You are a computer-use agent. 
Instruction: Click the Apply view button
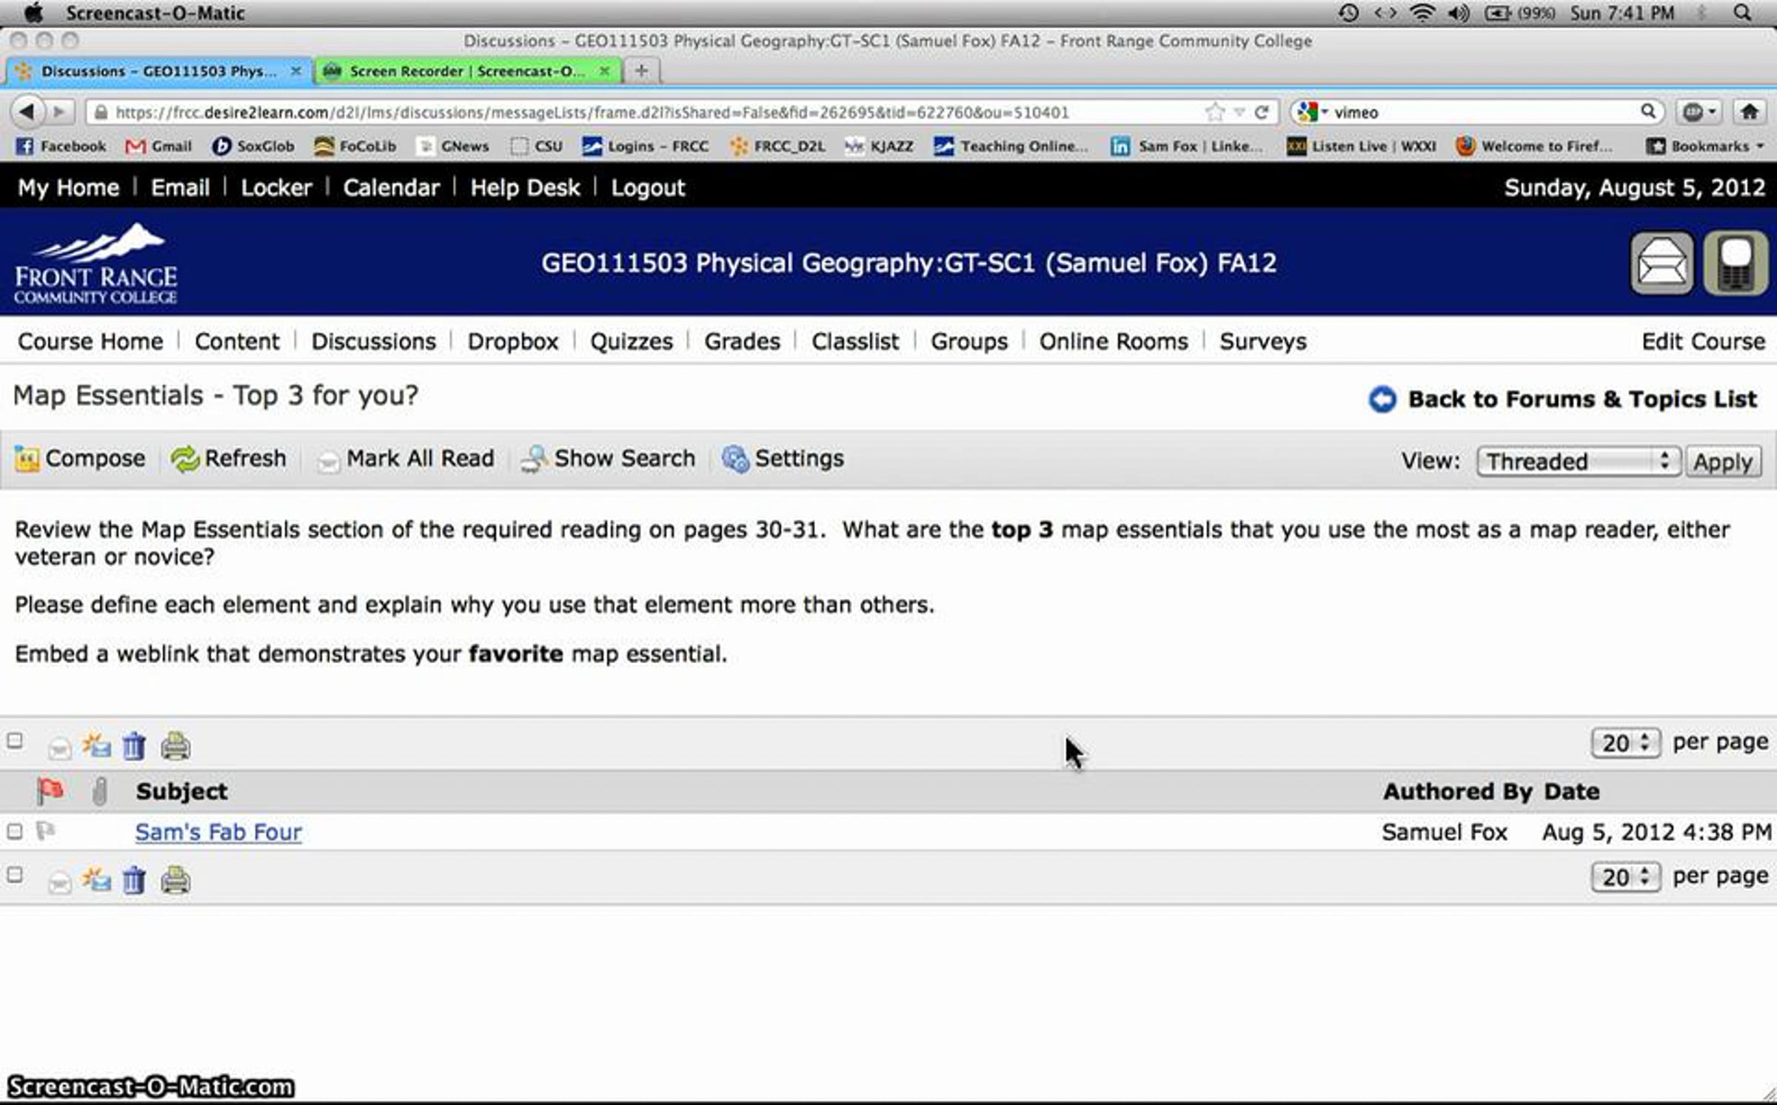pos(1722,461)
